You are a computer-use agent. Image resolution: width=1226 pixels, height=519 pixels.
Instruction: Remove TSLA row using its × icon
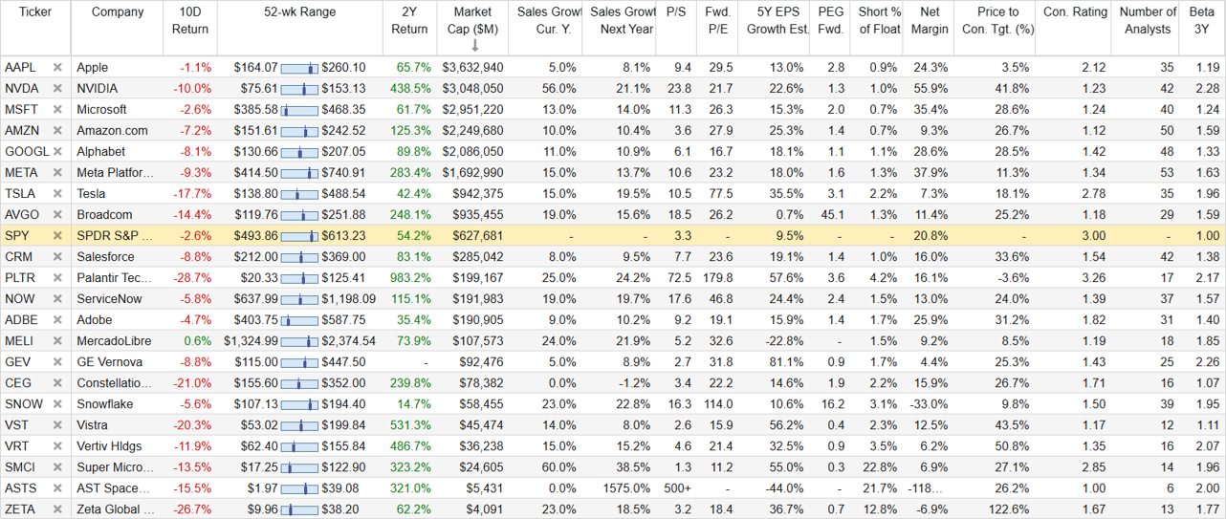[57, 194]
